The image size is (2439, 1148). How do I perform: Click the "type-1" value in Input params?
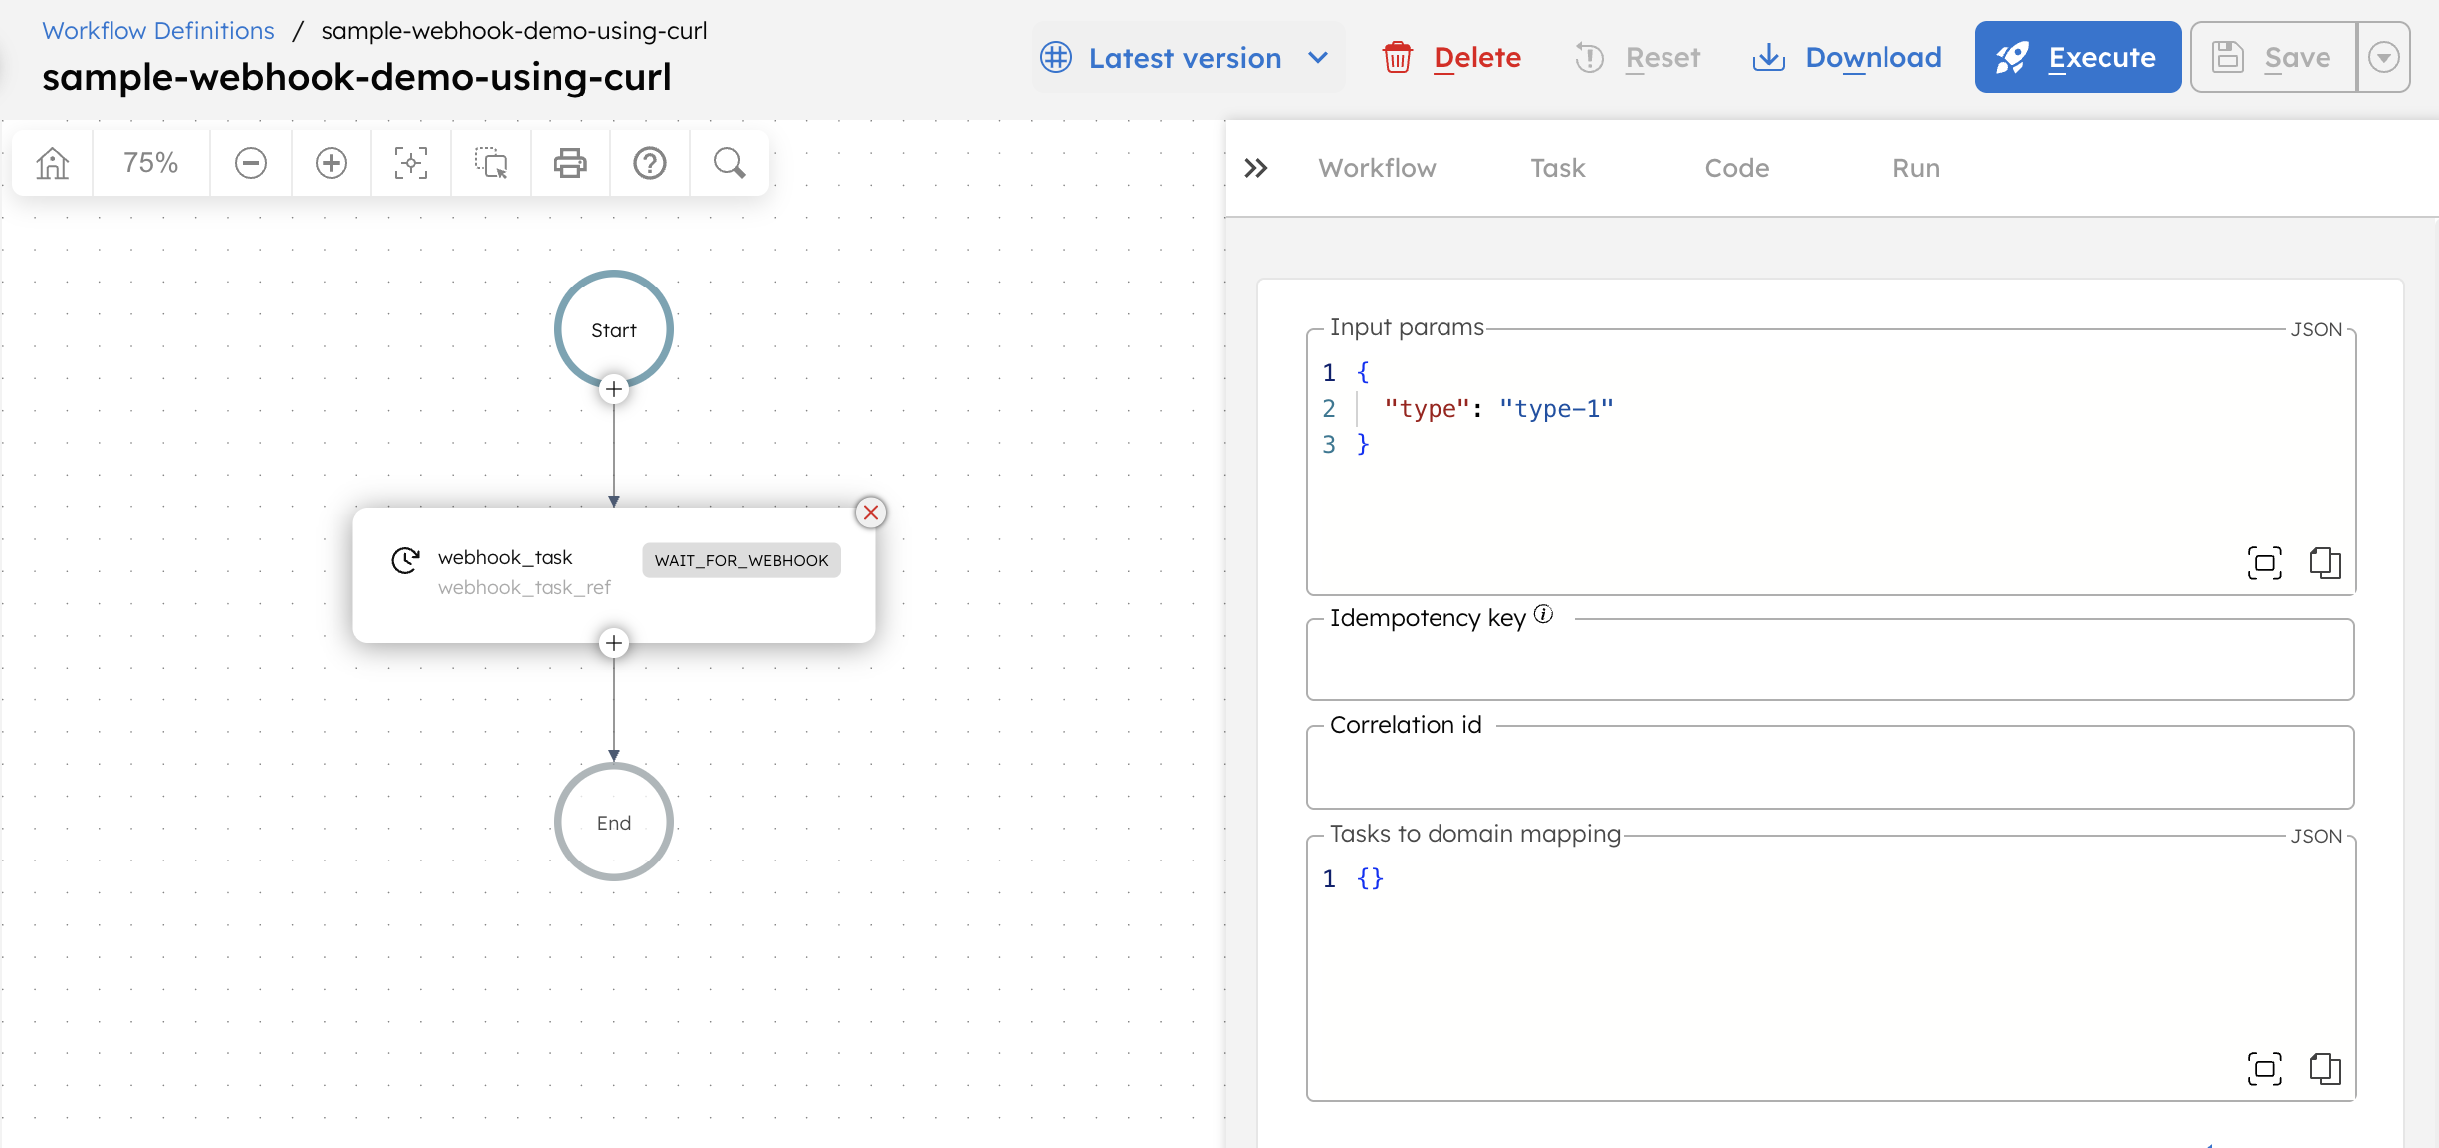click(x=1556, y=409)
